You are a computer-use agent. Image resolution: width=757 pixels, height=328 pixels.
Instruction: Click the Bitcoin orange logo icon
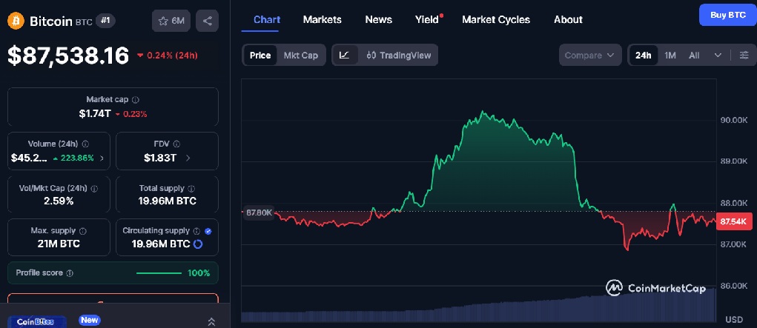click(x=16, y=21)
